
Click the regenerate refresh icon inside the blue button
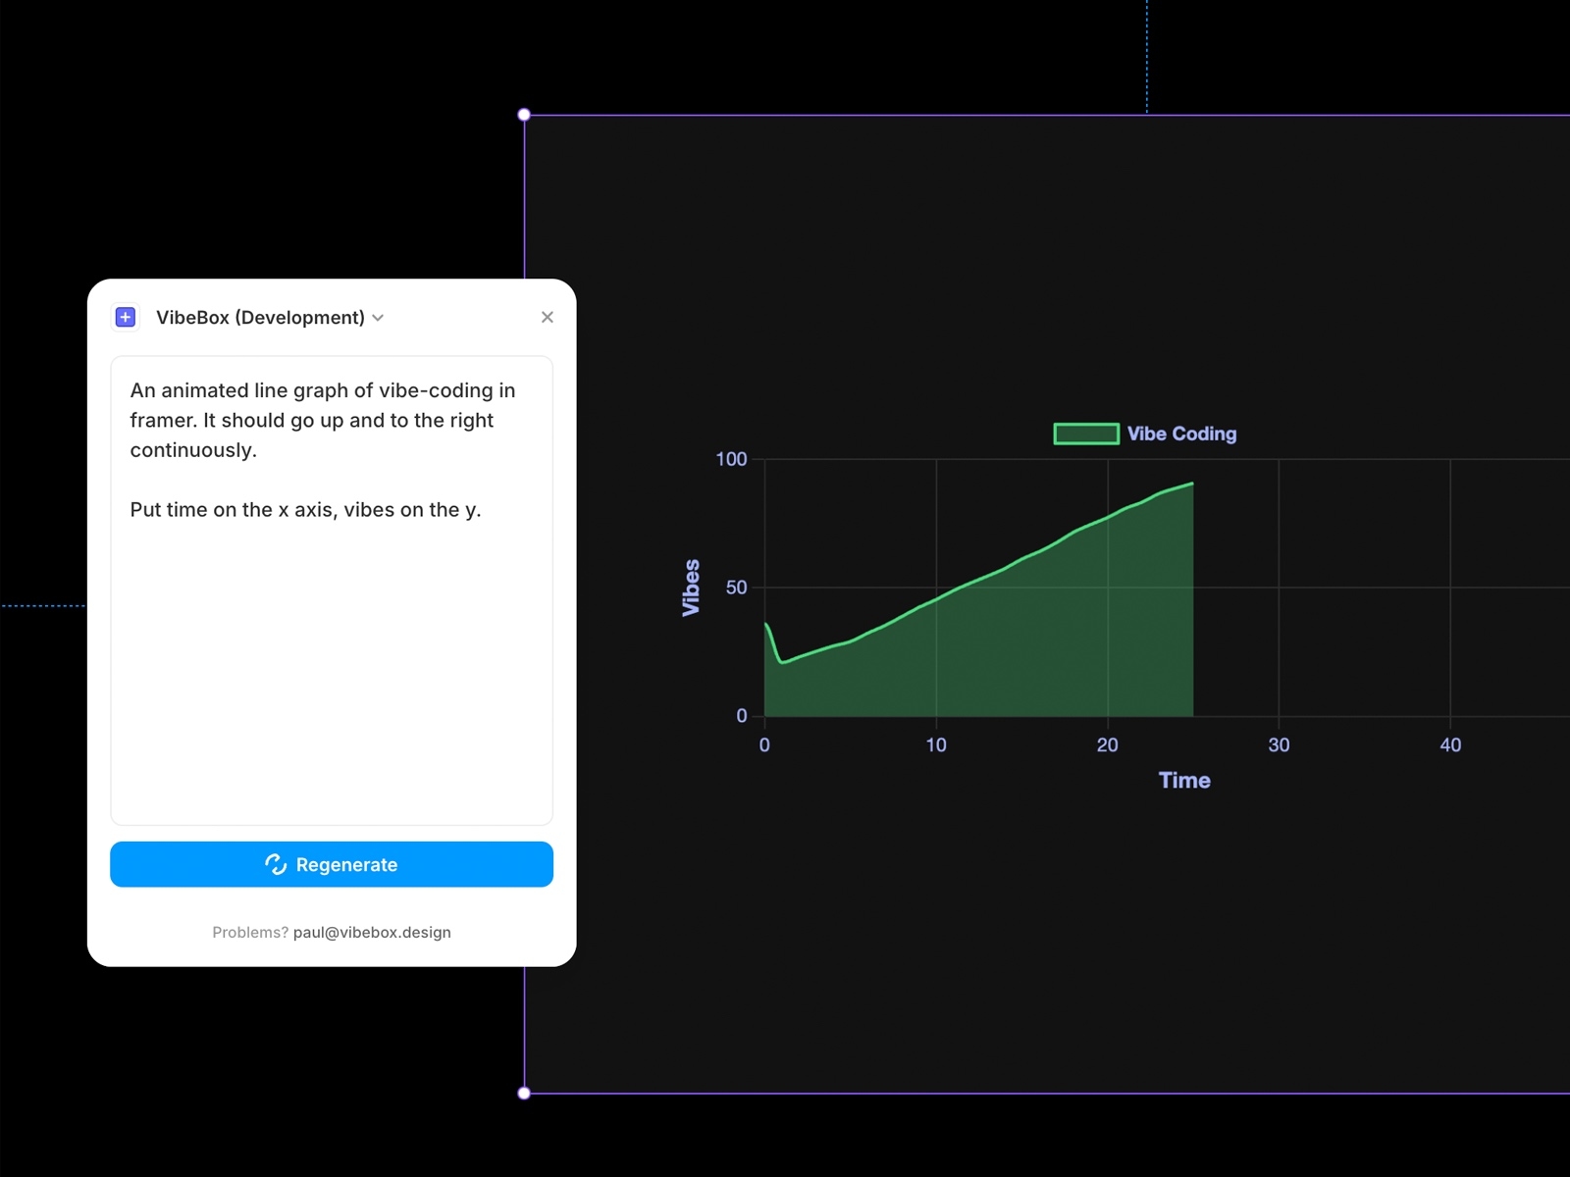point(277,864)
